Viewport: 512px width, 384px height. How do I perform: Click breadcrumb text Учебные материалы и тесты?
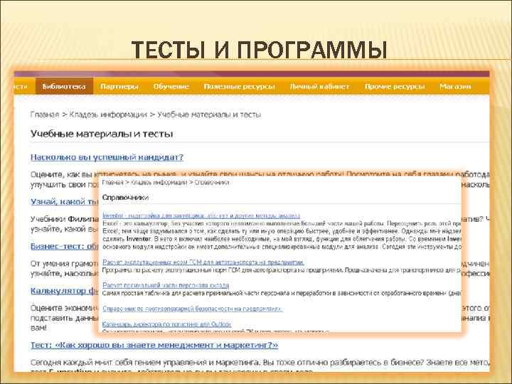(x=209, y=114)
